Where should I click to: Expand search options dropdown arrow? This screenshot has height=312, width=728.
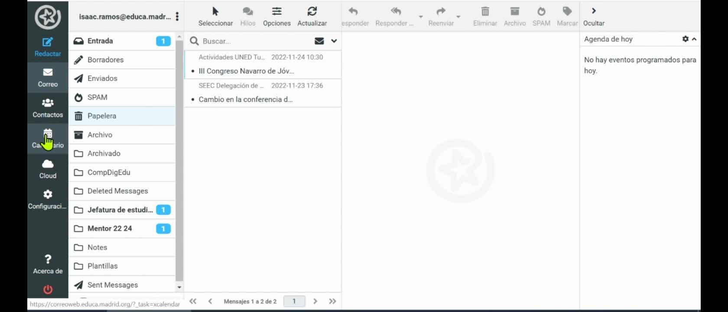point(334,41)
